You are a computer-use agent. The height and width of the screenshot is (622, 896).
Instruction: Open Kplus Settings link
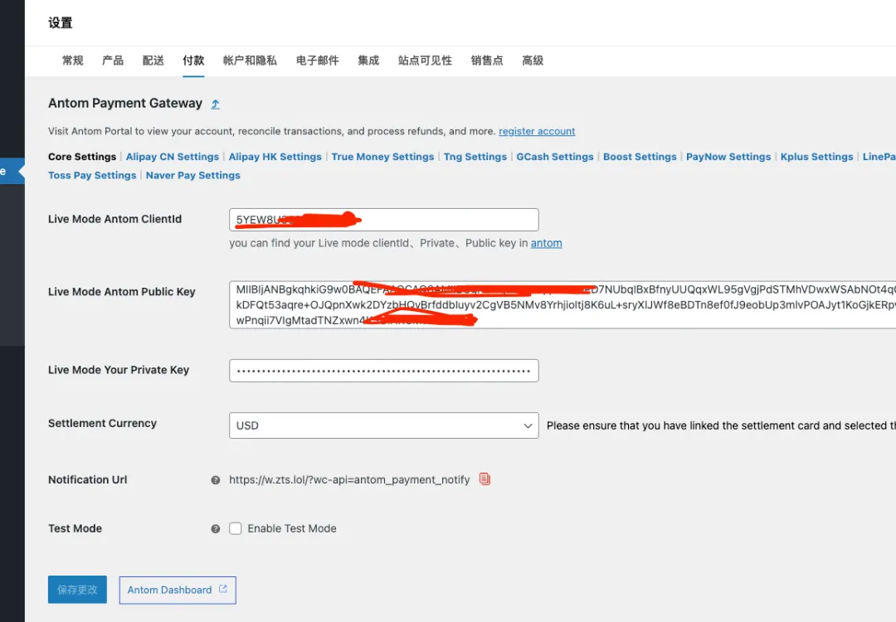pos(816,157)
